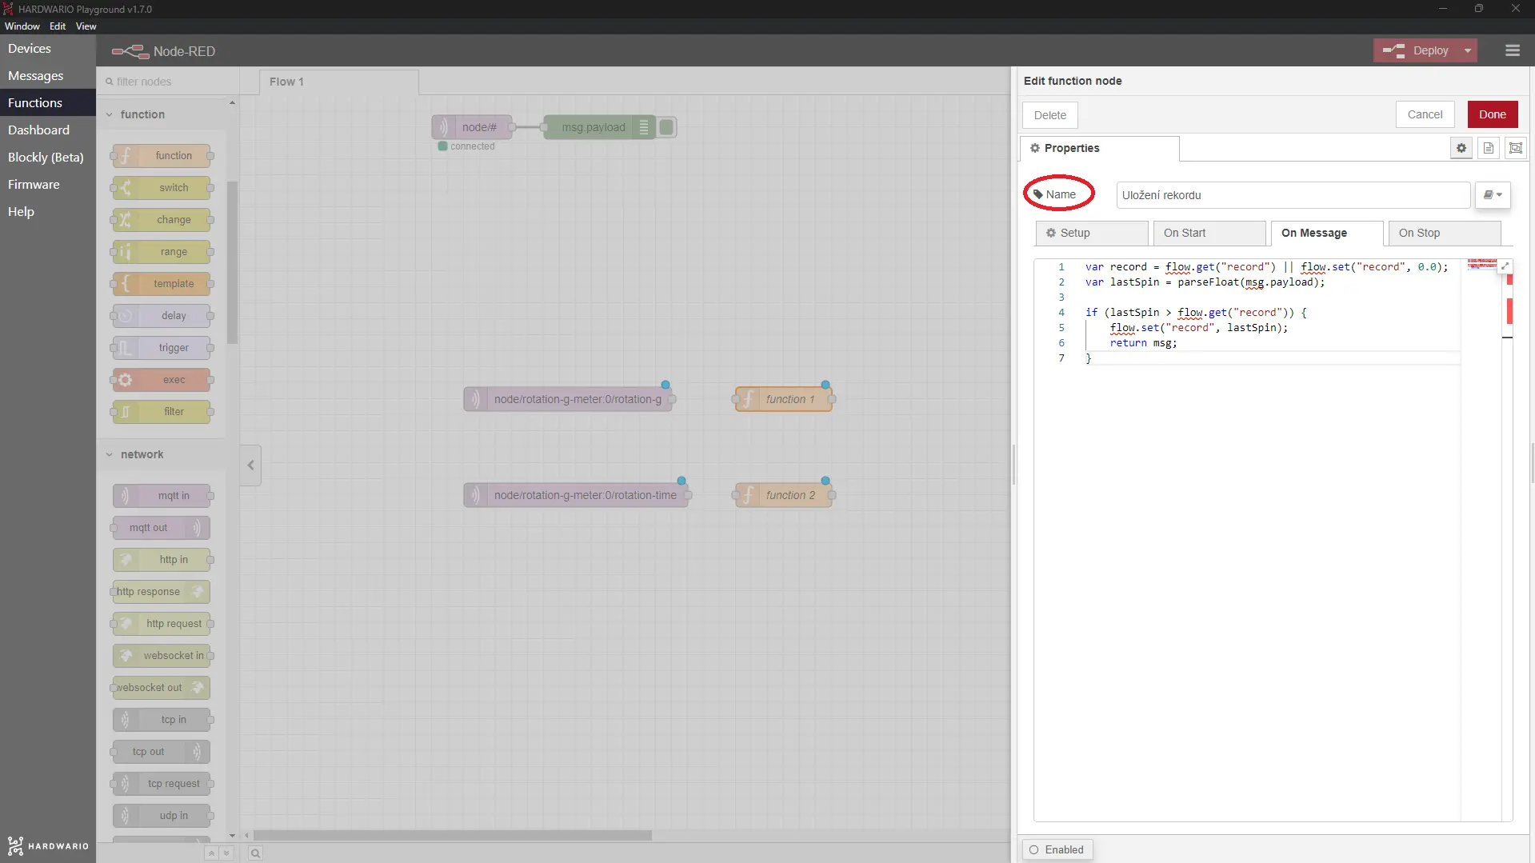This screenshot has width=1535, height=863.
Task: Open node properties gear icon
Action: point(1461,148)
